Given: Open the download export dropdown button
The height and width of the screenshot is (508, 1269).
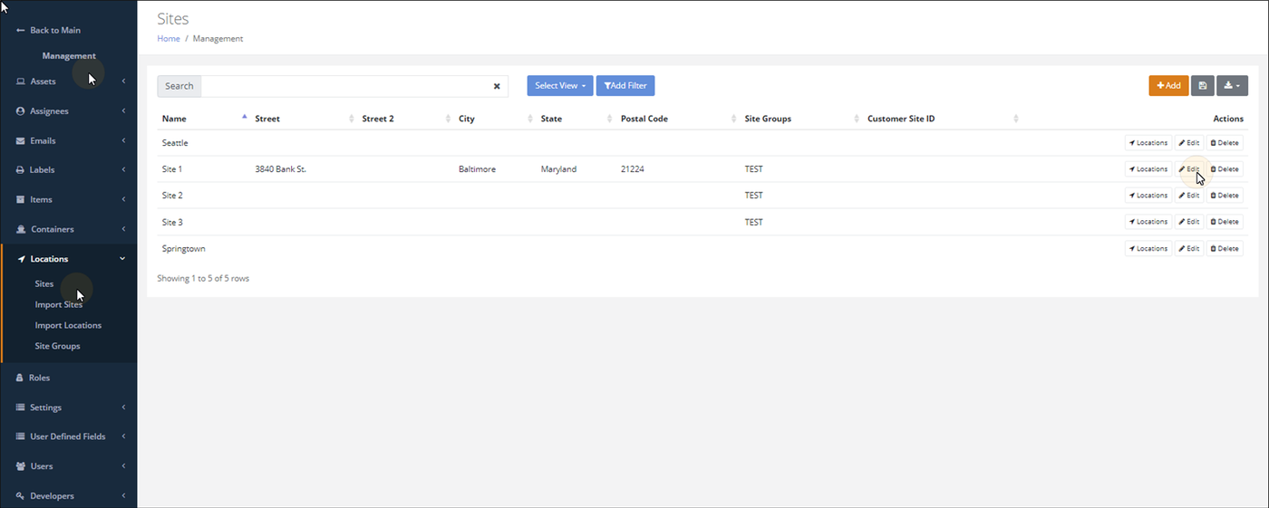Looking at the screenshot, I should tap(1232, 85).
